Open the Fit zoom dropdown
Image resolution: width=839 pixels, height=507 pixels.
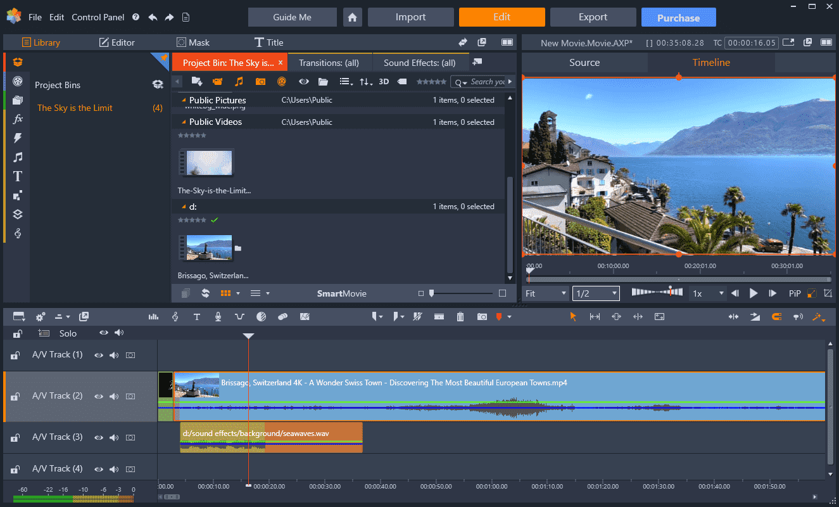click(546, 293)
